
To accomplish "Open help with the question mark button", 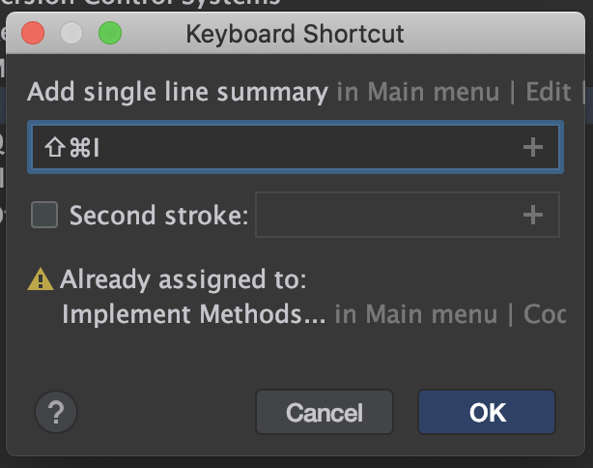I will (x=55, y=413).
